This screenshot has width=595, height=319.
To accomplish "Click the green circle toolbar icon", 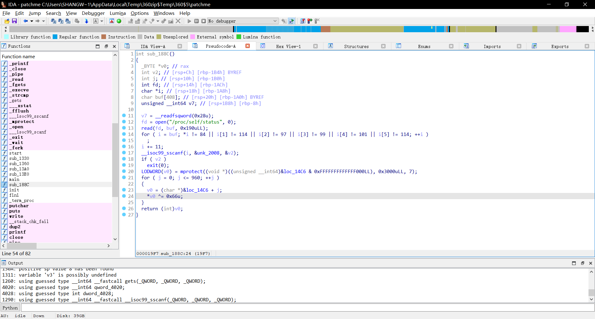I will tap(119, 21).
